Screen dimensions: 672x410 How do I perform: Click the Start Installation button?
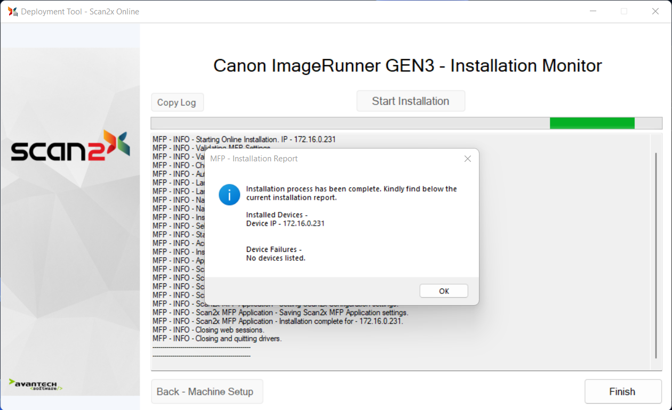(411, 101)
